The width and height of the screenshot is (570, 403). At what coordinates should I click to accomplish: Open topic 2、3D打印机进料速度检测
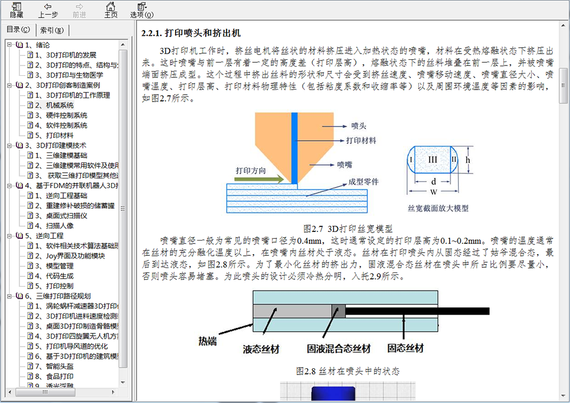pos(77,316)
